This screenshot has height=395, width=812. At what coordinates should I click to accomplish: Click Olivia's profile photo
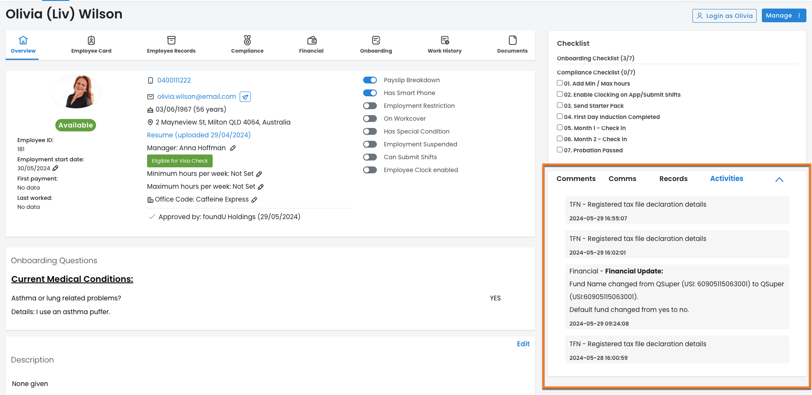point(76,91)
